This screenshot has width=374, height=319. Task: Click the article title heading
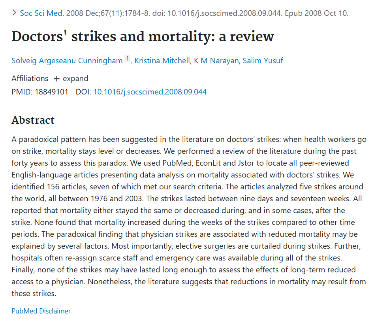(143, 36)
